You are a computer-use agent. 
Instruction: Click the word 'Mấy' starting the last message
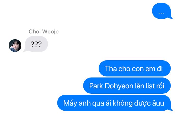click(x=70, y=103)
